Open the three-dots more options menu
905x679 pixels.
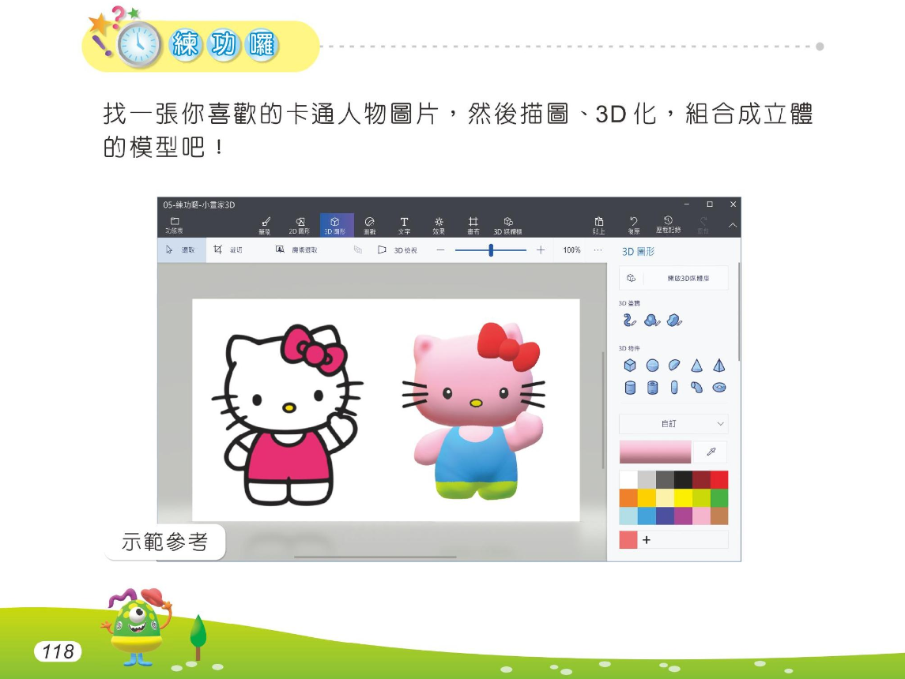(x=598, y=250)
